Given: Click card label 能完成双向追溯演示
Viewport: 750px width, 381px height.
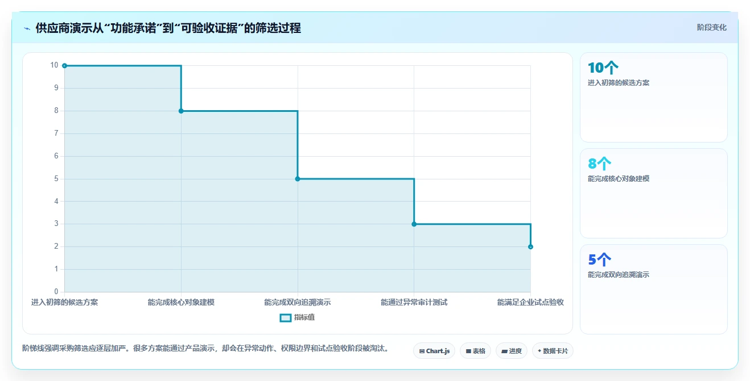Looking at the screenshot, I should [x=619, y=275].
